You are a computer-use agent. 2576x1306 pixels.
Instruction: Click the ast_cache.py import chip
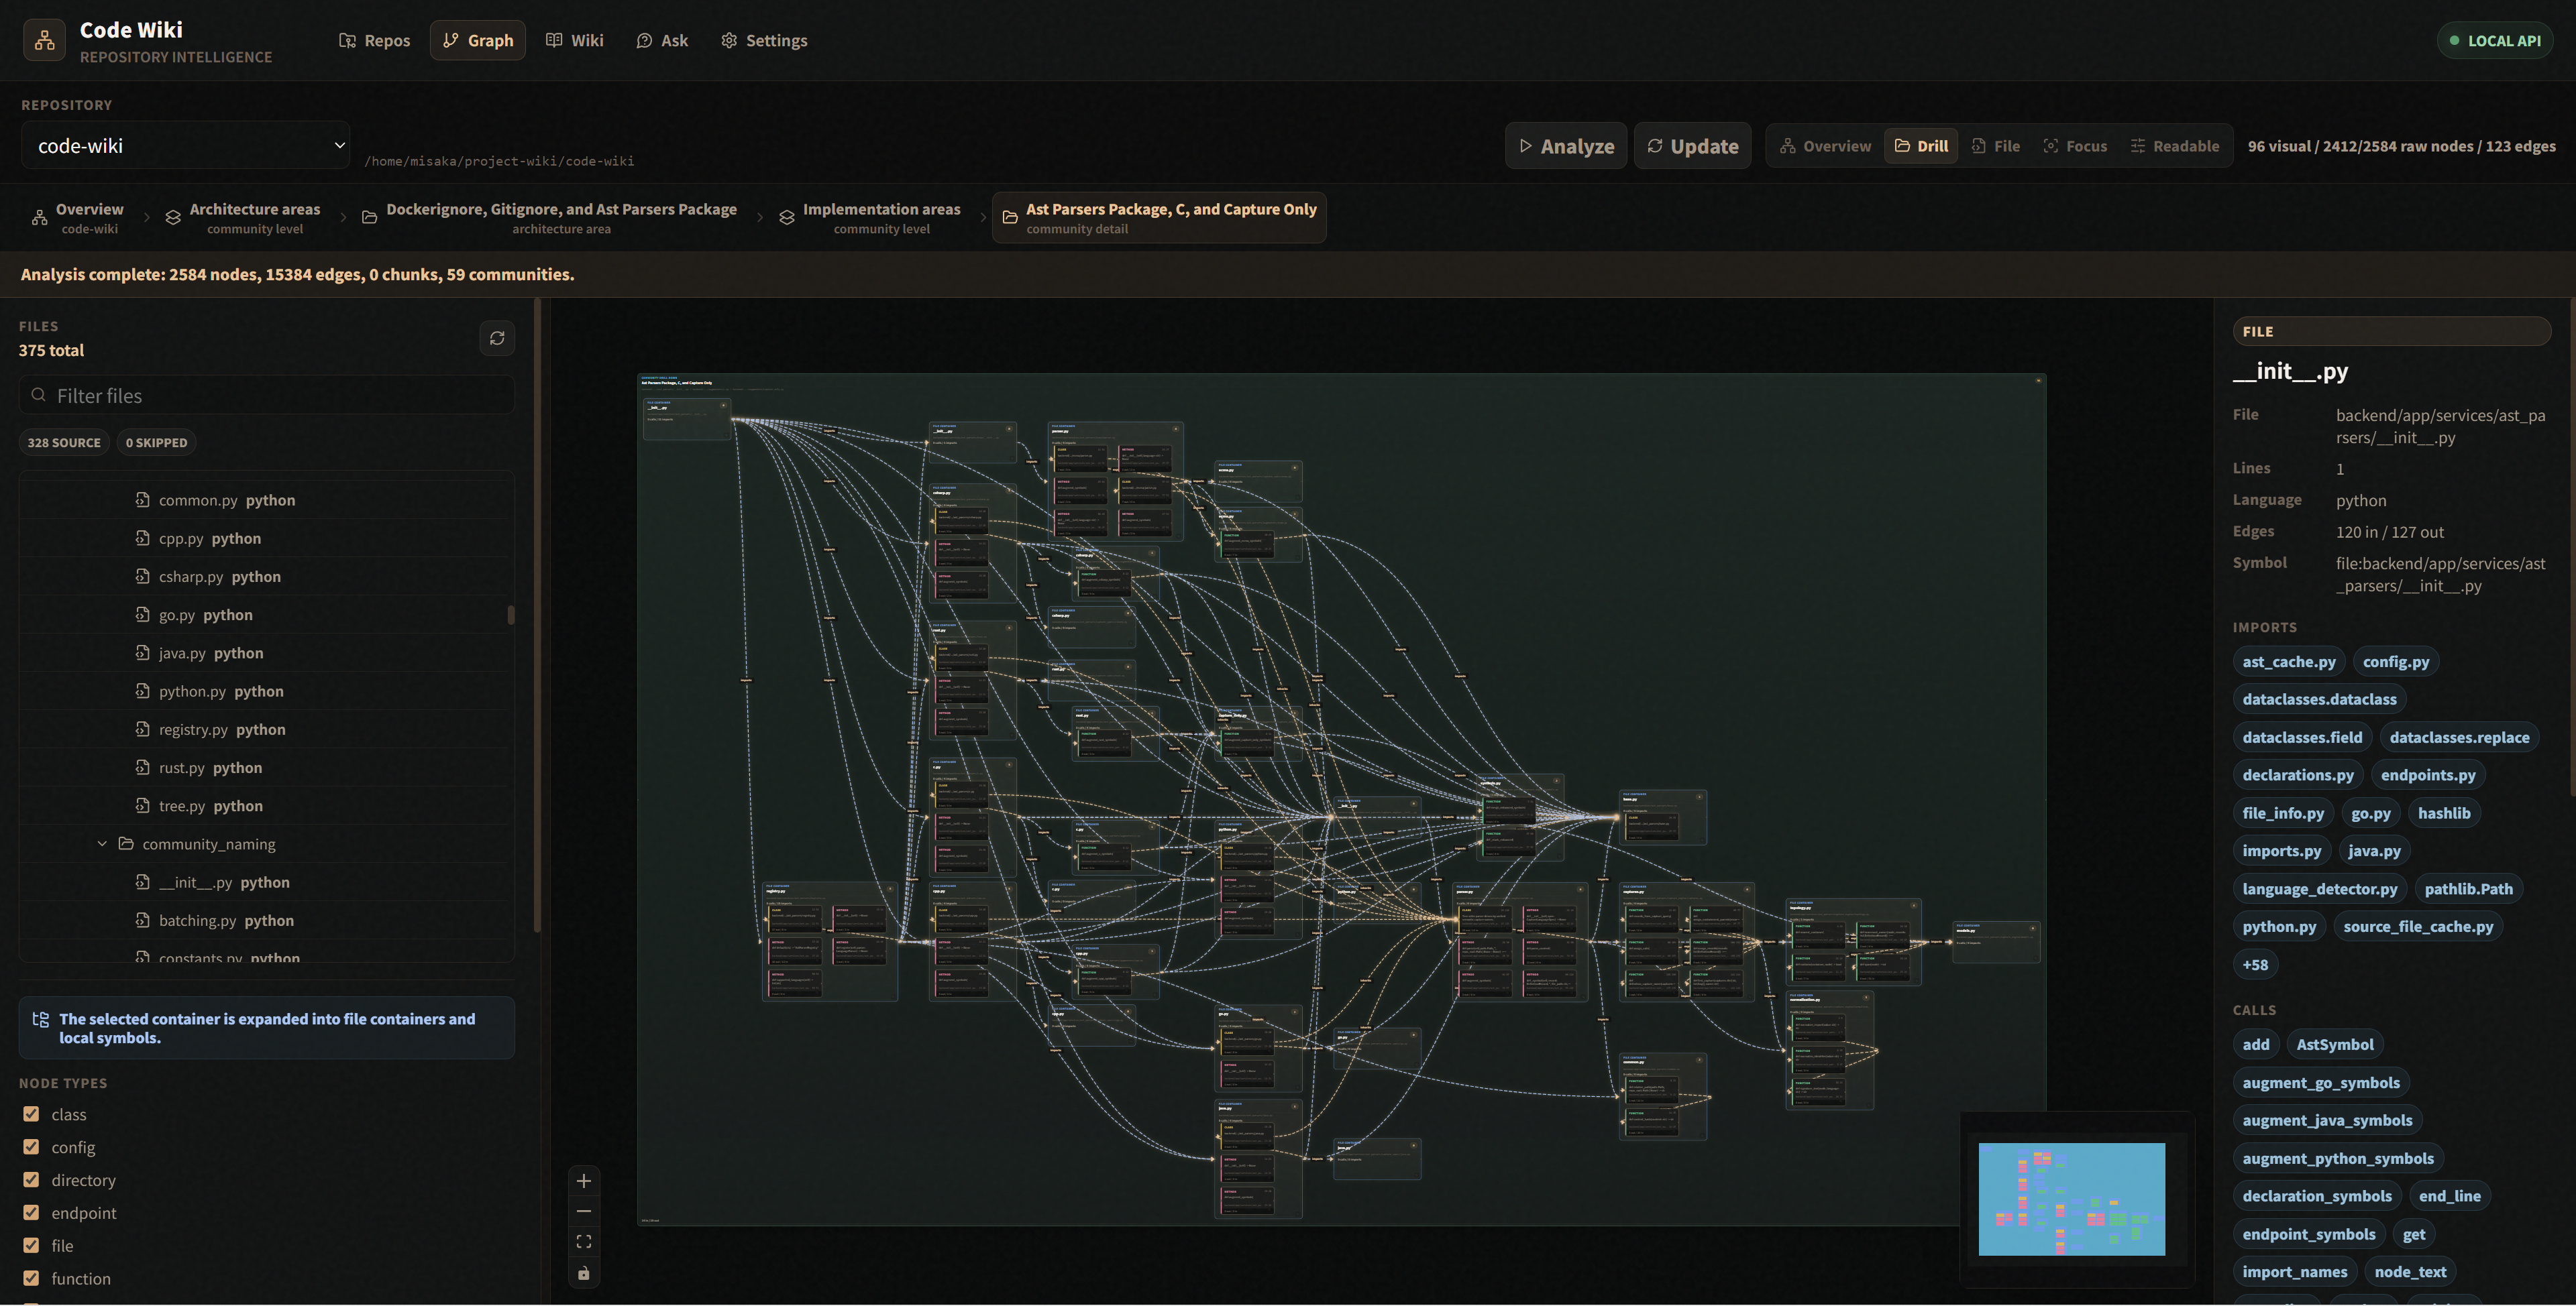[x=2288, y=662]
